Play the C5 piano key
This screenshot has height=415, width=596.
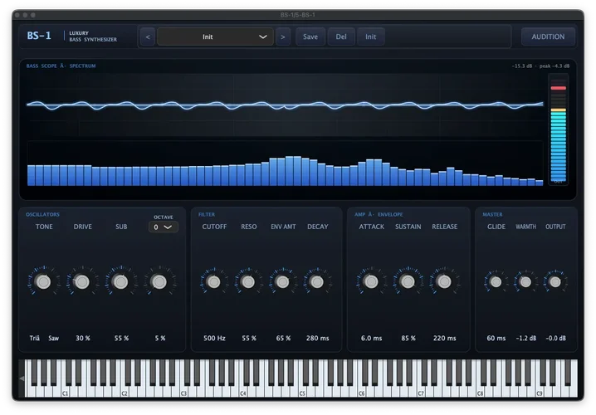click(302, 390)
